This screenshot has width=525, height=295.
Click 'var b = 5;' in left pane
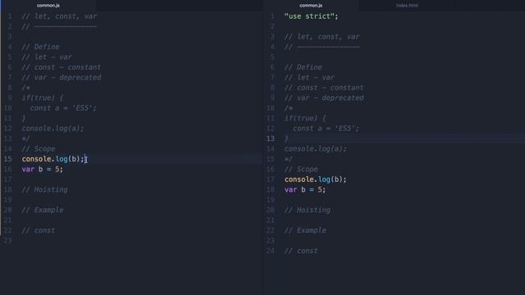point(43,170)
